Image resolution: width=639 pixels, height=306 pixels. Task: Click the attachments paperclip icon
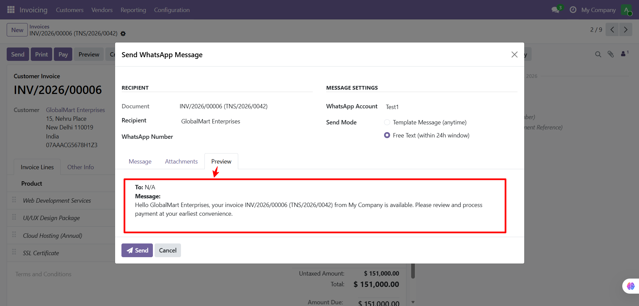point(611,54)
